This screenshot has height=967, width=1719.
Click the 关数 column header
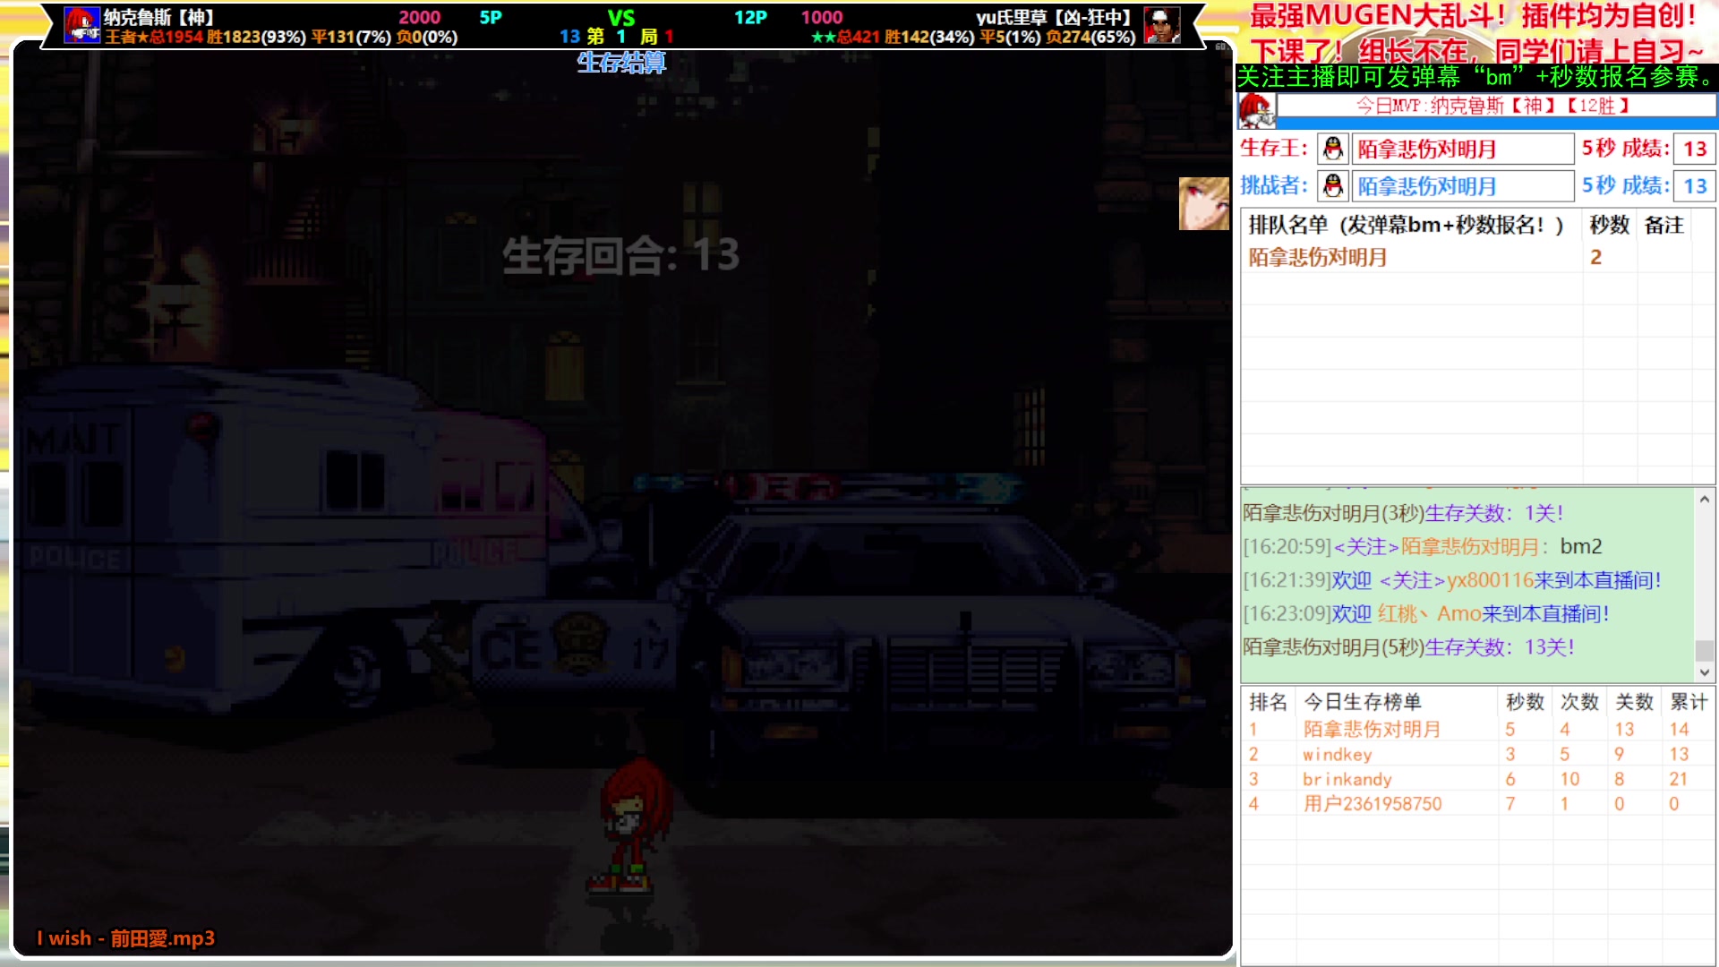[1634, 702]
